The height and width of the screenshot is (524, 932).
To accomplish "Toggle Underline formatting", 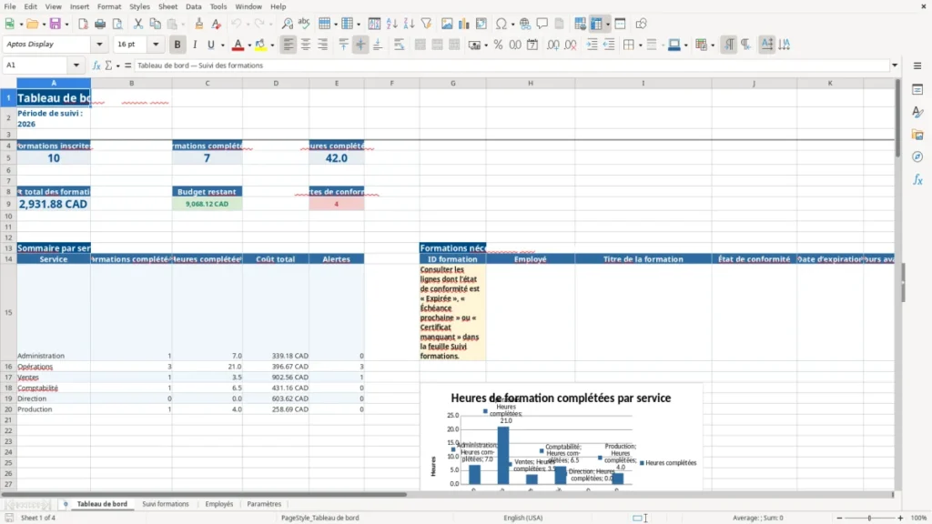I will (210, 45).
